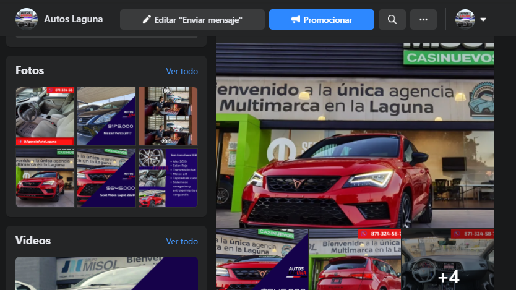516x290 pixels.
Task: Expand the account switcher dropdown arrow
Action: (x=483, y=19)
